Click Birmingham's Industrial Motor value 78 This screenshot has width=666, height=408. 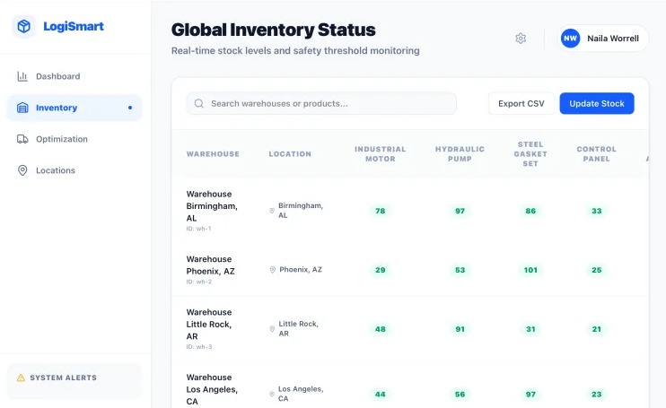click(381, 211)
